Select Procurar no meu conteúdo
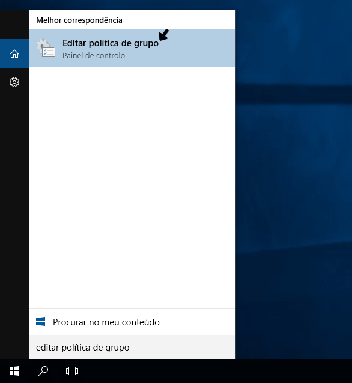The height and width of the screenshot is (383, 352). click(x=132, y=322)
